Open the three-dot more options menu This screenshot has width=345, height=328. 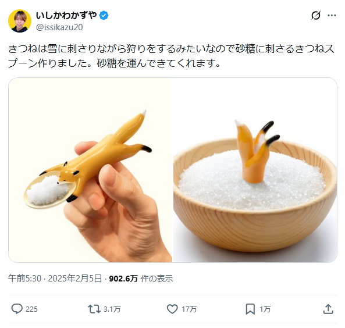(x=332, y=15)
